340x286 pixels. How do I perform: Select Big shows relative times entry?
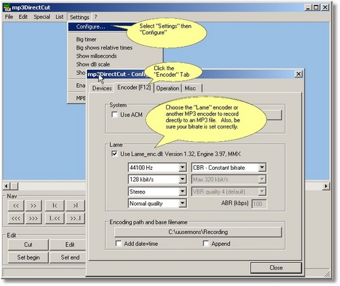[104, 48]
